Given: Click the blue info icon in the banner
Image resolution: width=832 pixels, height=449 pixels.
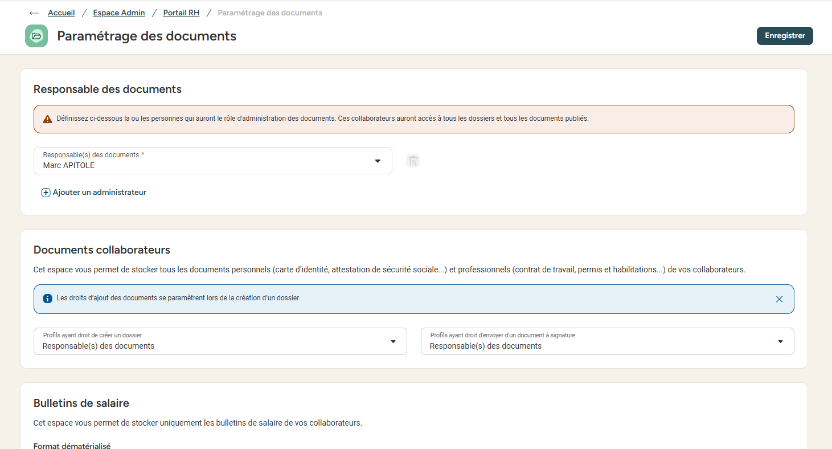Looking at the screenshot, I should point(48,299).
